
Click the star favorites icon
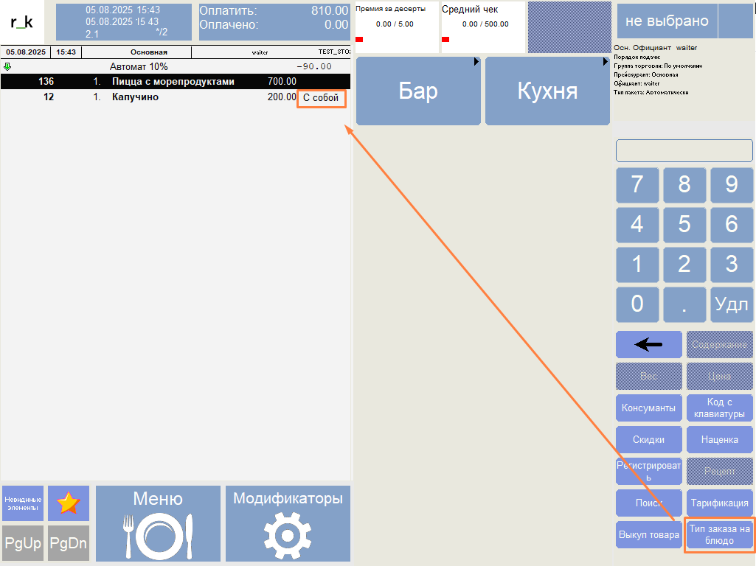[x=69, y=503]
